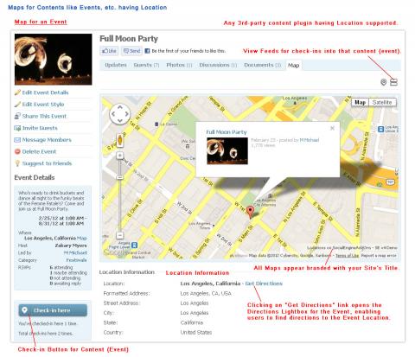Click Share This Event link
The image size is (415, 357).
pos(44,116)
